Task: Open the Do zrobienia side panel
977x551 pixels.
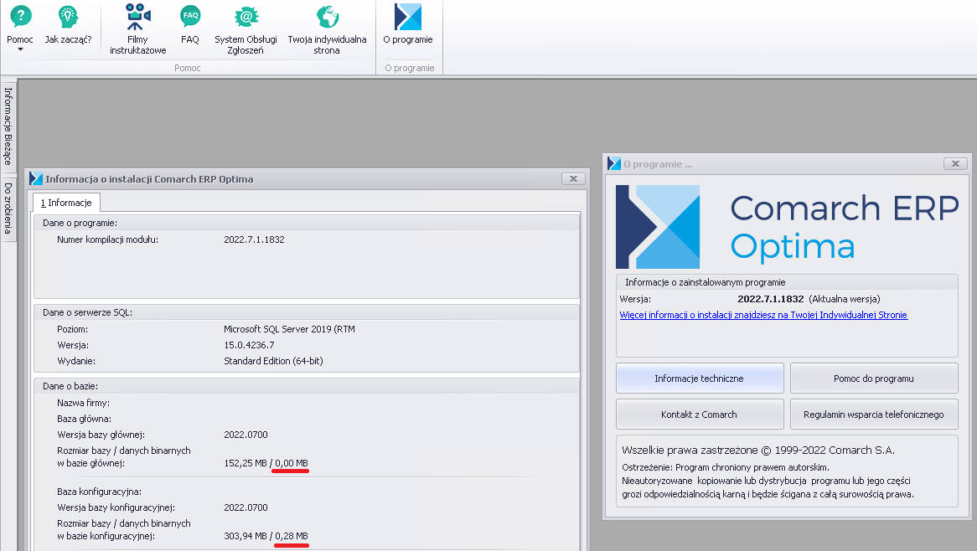Action: tap(8, 208)
